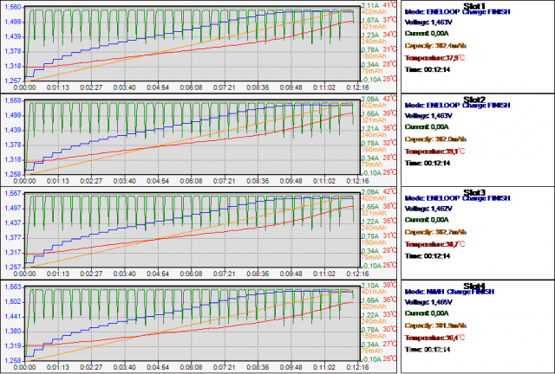Click '0:12:16' time label under second chart
This screenshot has height=374, width=555.
coord(357,181)
